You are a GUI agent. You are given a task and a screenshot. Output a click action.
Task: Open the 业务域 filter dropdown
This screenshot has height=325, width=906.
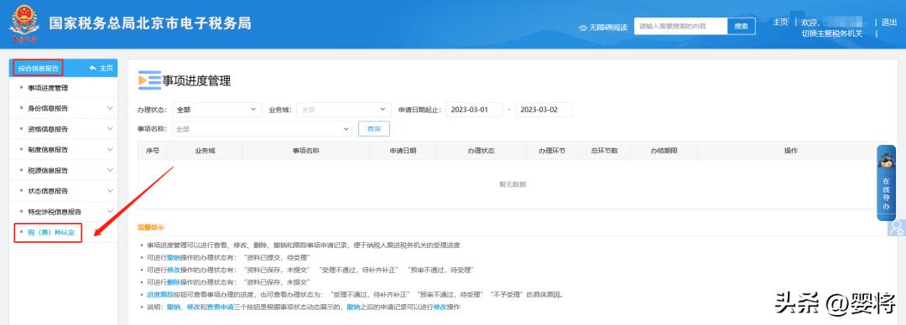click(345, 110)
